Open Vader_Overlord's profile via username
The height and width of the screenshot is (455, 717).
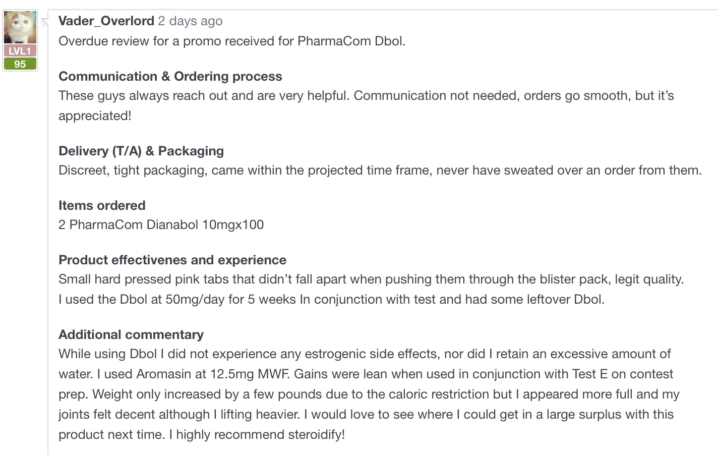pos(106,21)
